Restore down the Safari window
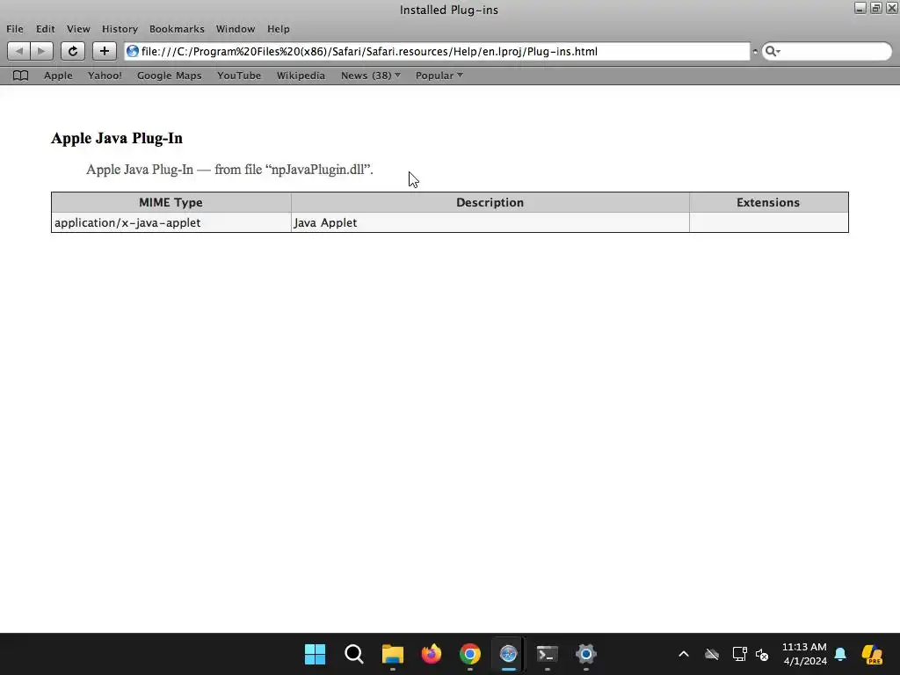 click(x=876, y=8)
